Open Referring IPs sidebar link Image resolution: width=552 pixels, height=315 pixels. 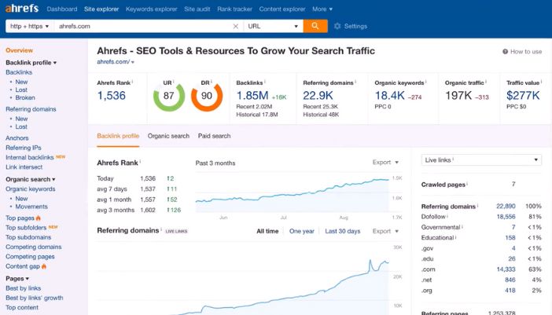pyautogui.click(x=24, y=148)
